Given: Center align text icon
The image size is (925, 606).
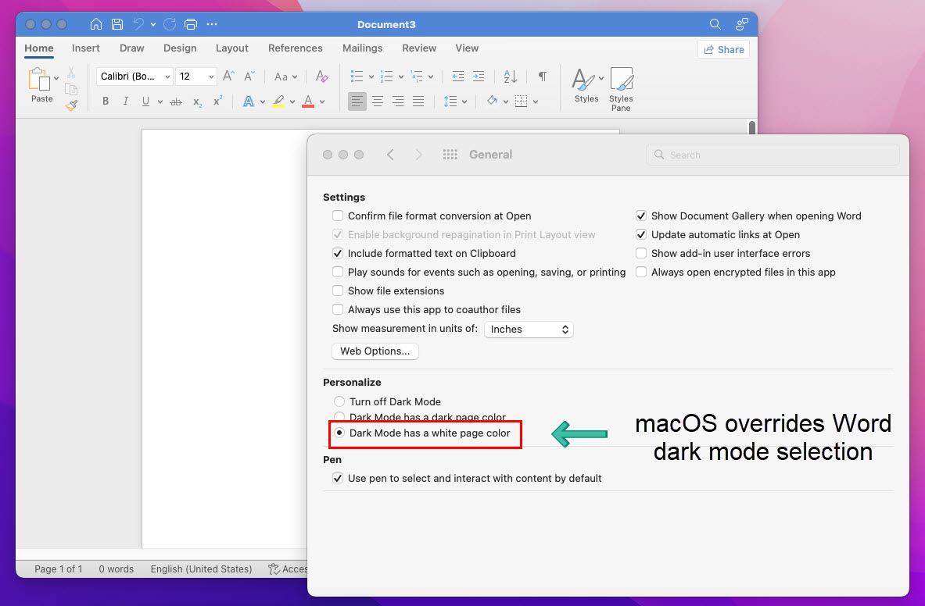Looking at the screenshot, I should click(378, 102).
